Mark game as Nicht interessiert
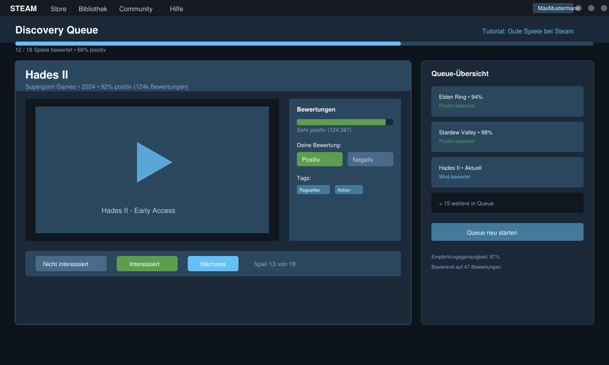The height and width of the screenshot is (365, 609). tap(71, 264)
